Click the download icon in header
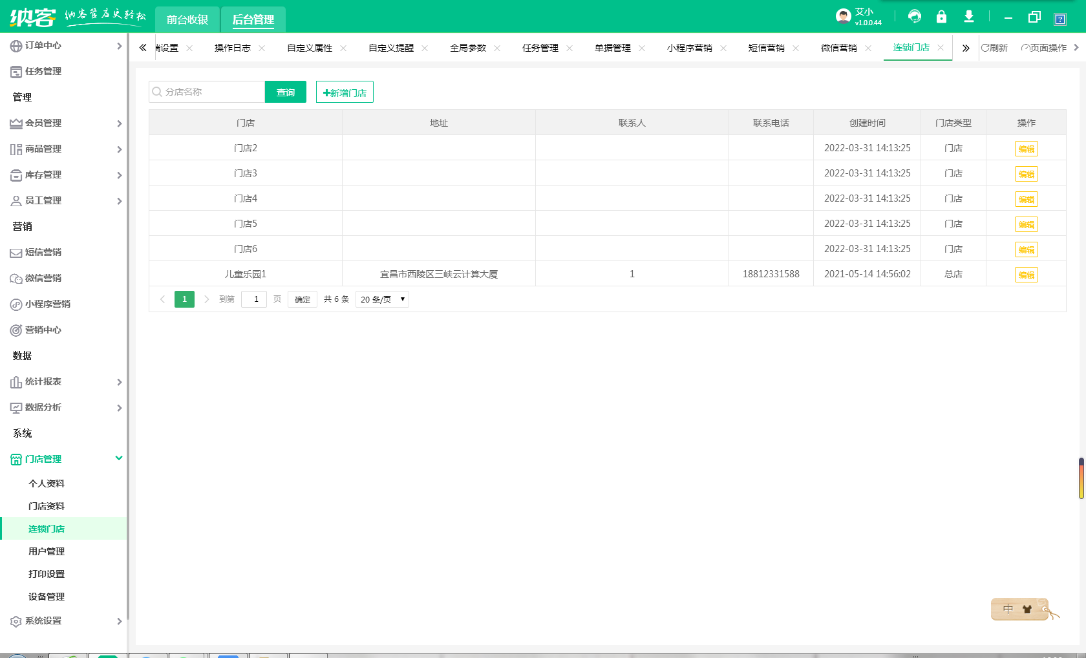Viewport: 1086px width, 658px height. 968,17
